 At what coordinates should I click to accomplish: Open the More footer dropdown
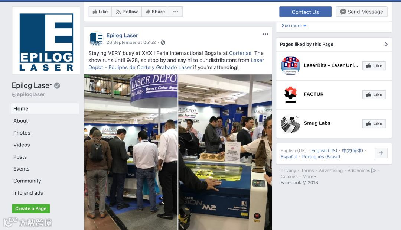click(x=309, y=176)
